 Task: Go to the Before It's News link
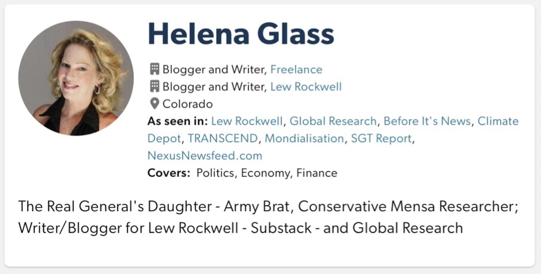click(427, 121)
